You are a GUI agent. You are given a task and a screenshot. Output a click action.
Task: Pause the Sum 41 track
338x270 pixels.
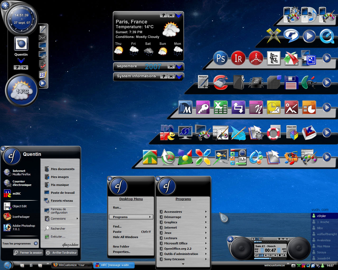271,255
